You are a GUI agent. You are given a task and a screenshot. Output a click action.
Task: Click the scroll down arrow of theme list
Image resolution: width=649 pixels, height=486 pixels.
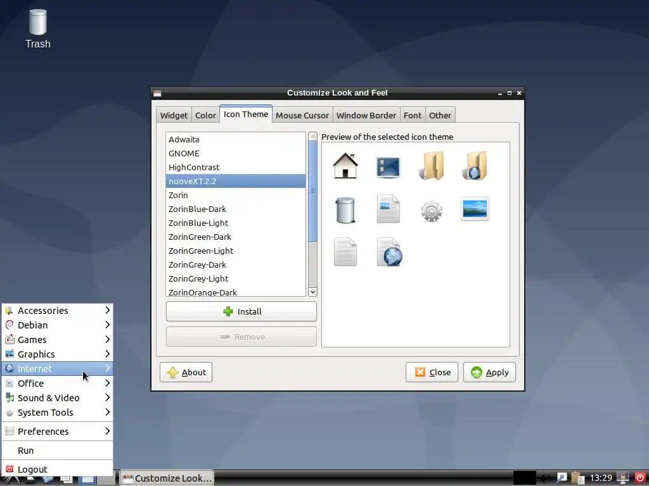pos(313,292)
